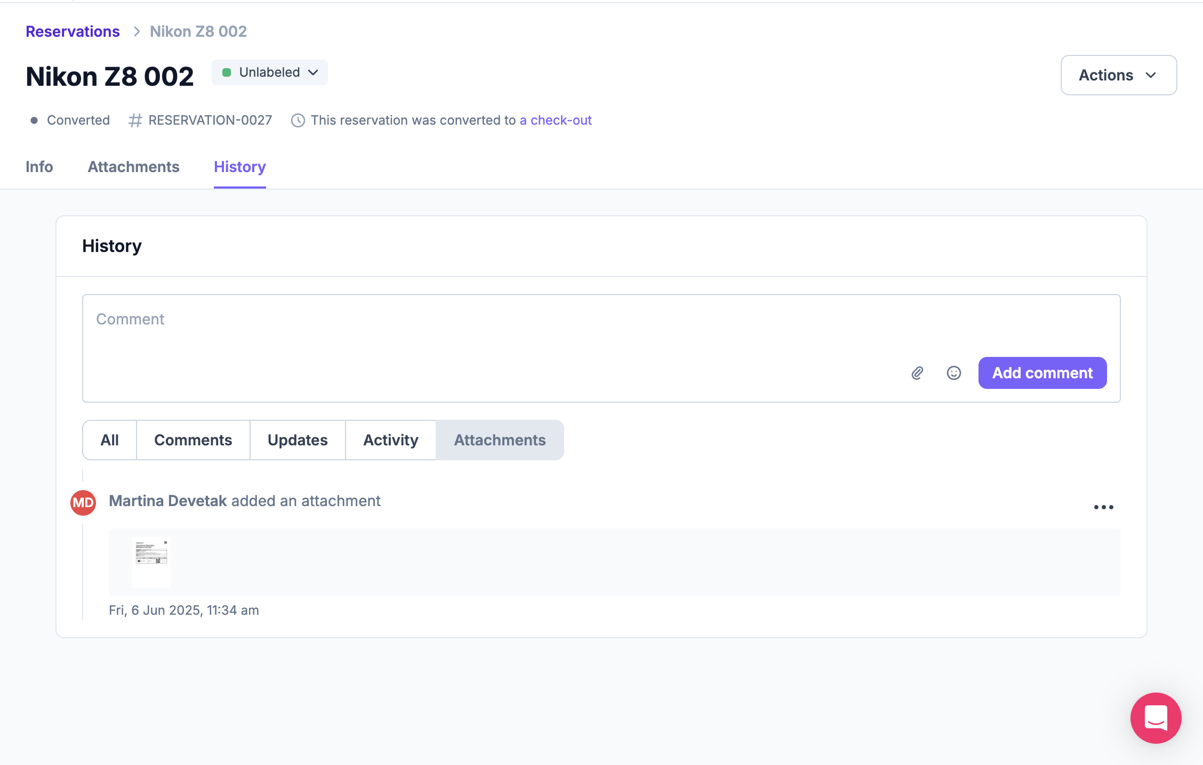Filter history by Comments
Screen dimensions: 1203x765
pos(193,440)
